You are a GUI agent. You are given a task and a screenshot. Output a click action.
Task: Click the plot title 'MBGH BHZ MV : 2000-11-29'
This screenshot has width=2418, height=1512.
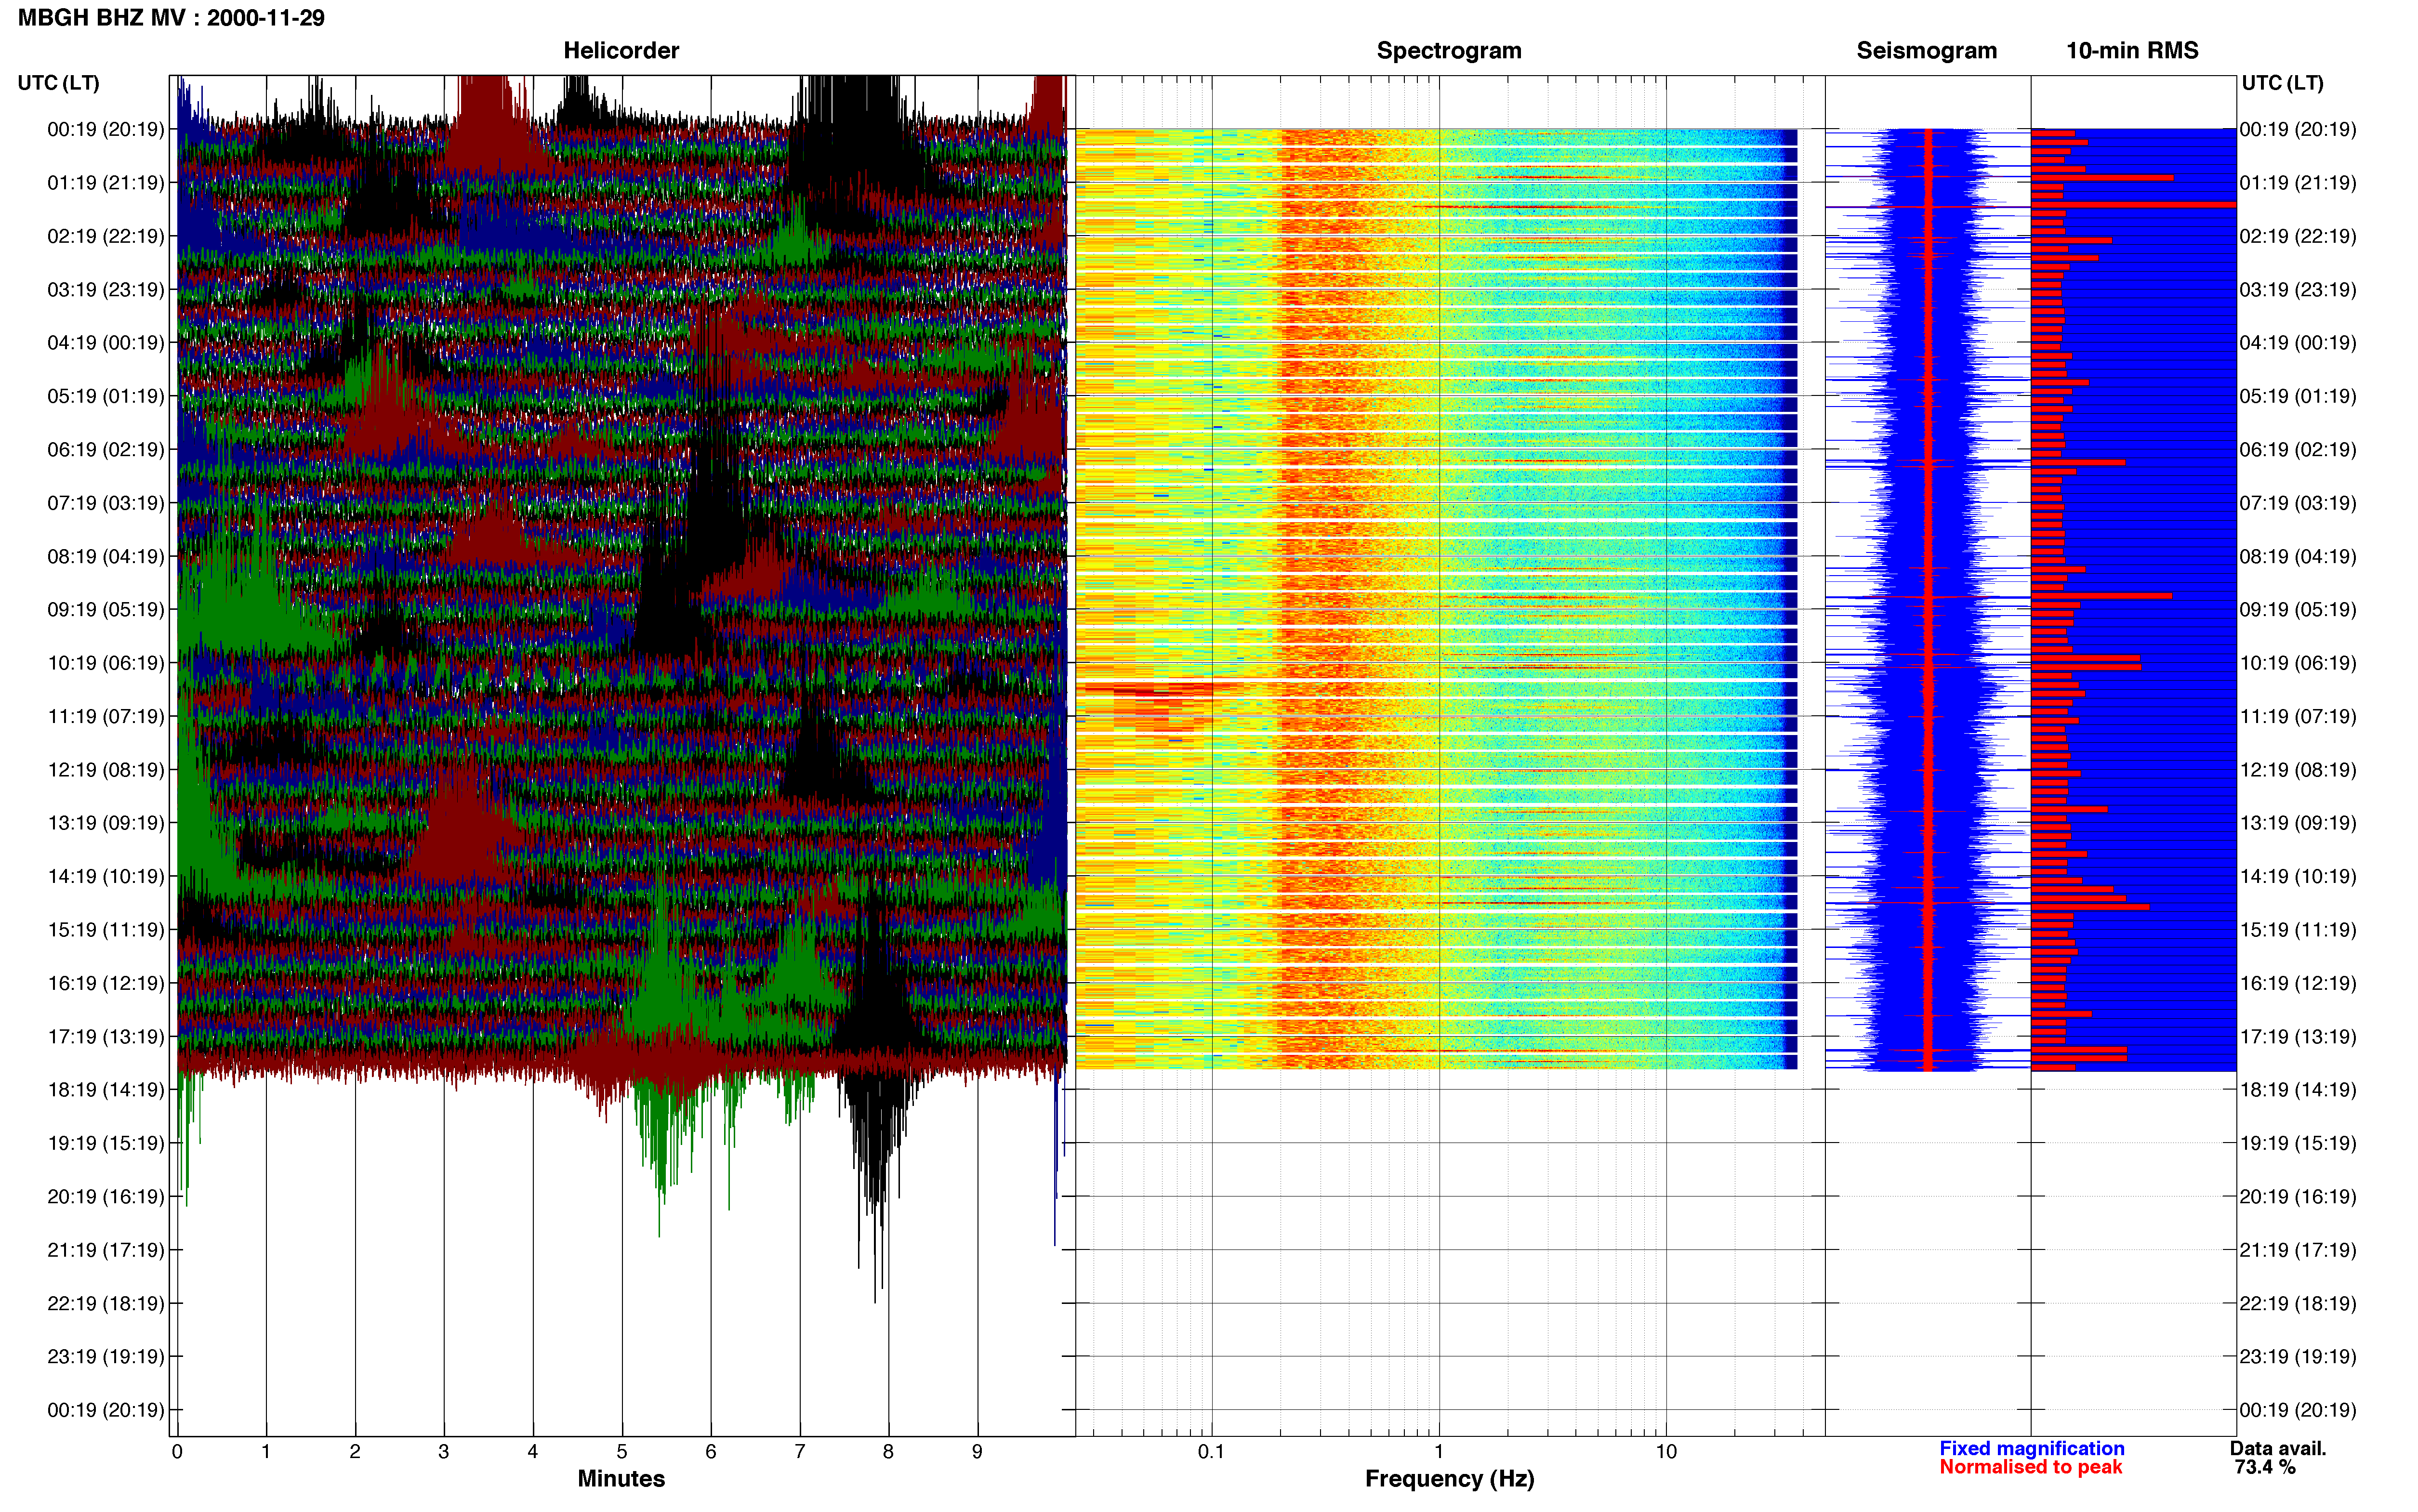[x=171, y=18]
